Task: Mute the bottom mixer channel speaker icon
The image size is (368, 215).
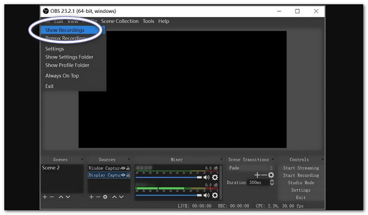Action: (x=206, y=195)
